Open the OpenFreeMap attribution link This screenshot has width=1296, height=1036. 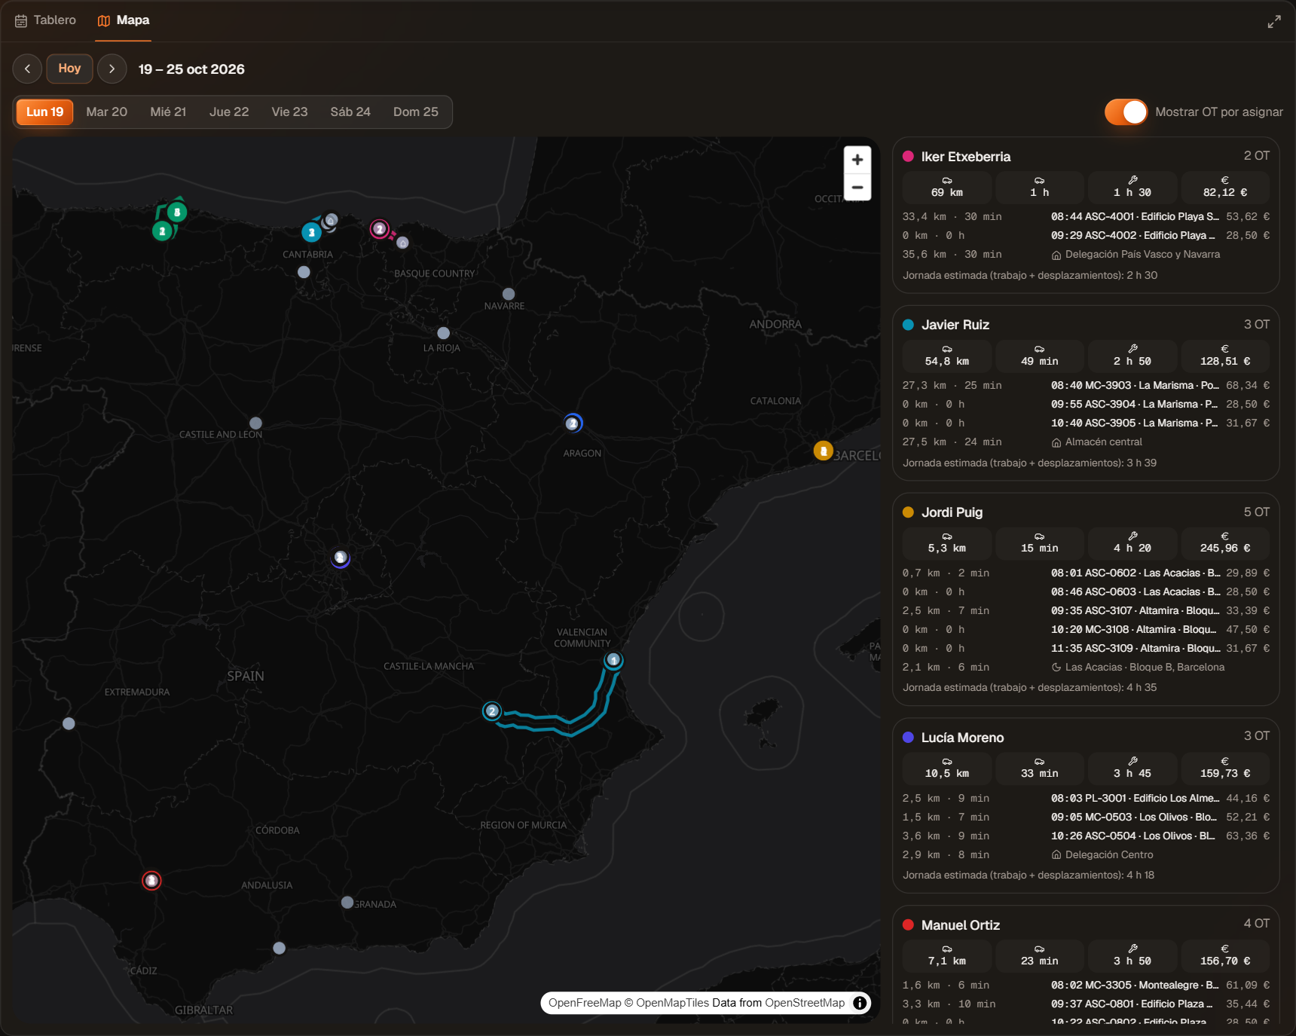(585, 1003)
